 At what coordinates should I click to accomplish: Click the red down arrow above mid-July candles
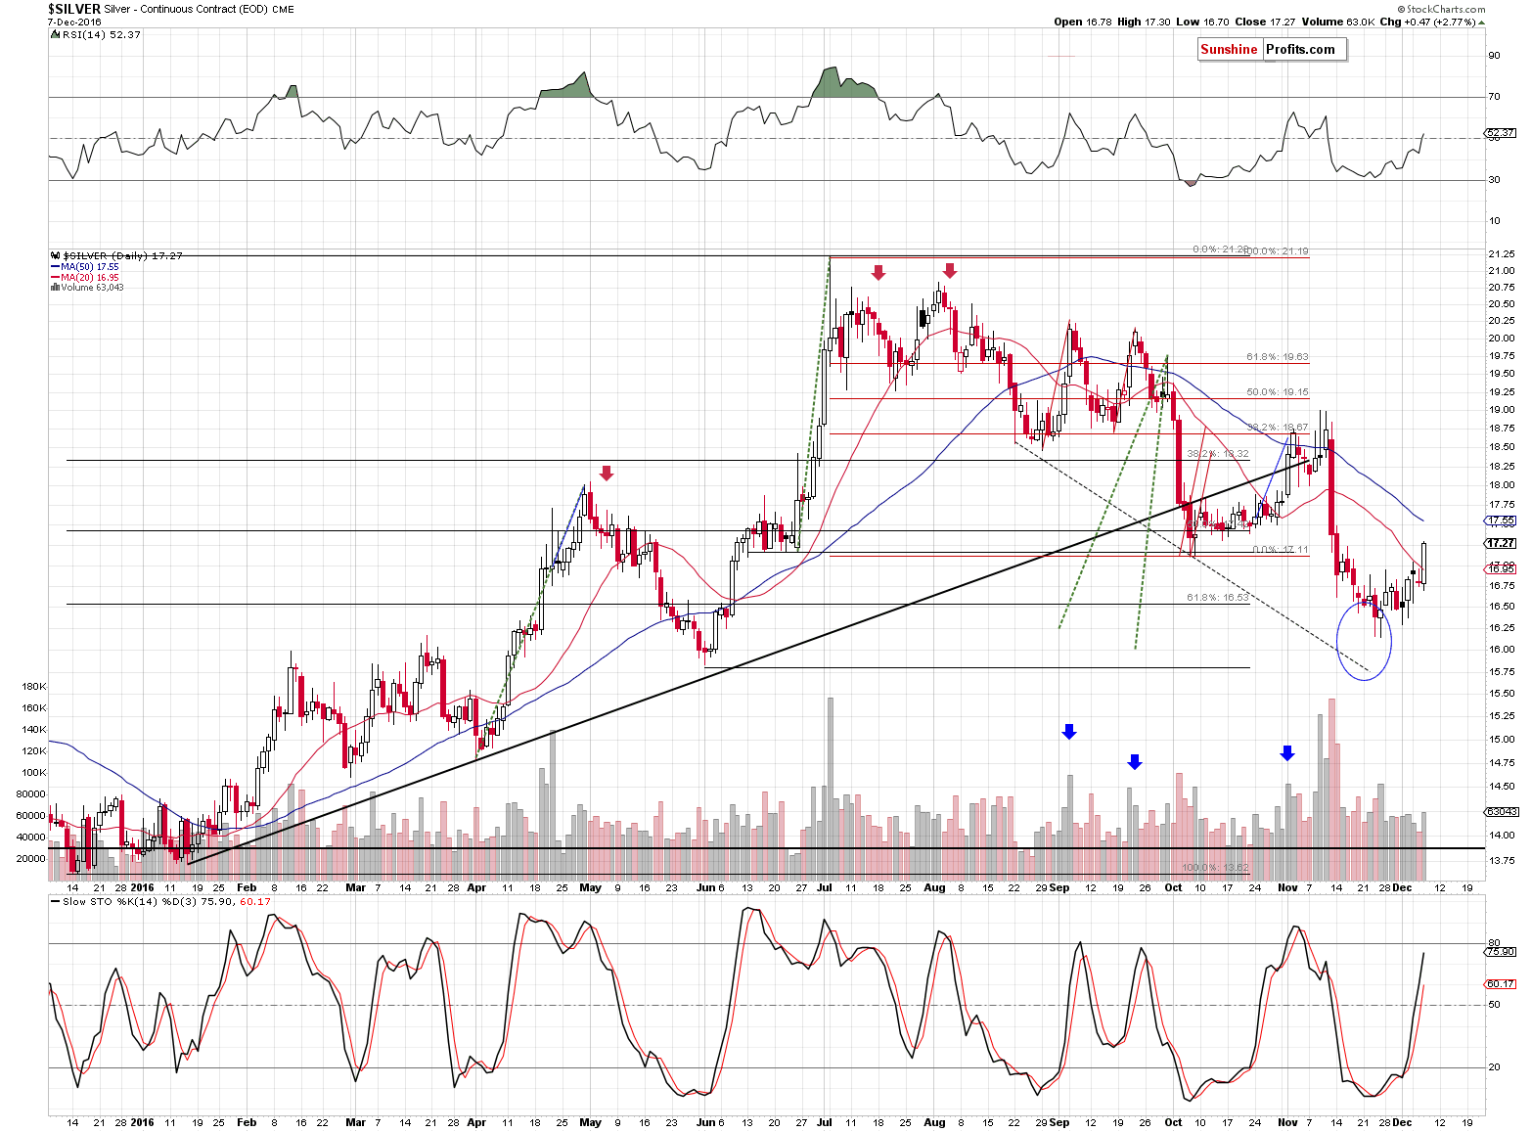click(x=878, y=272)
